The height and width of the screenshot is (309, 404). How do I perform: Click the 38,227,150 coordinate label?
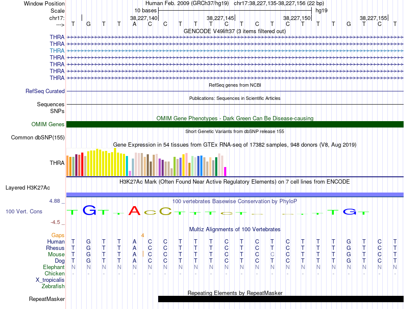click(297, 18)
